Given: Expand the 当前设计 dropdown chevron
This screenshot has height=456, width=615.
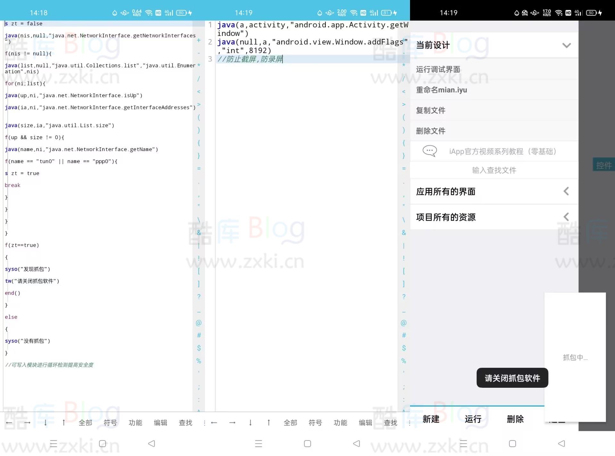Looking at the screenshot, I should (567, 45).
